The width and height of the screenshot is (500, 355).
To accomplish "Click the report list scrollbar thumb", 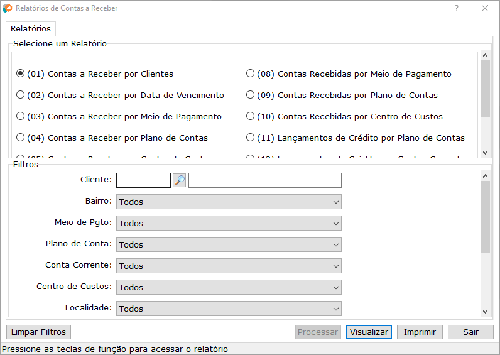I will (486, 89).
